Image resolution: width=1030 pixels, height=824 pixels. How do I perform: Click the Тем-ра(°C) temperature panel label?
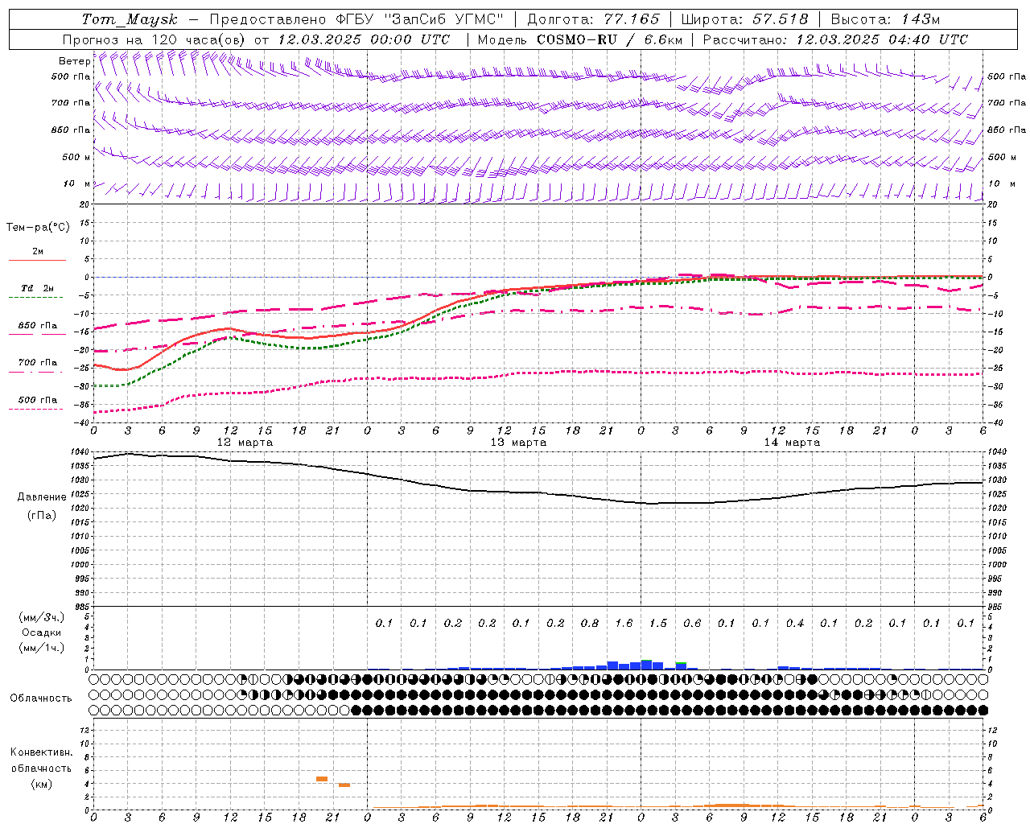coord(38,228)
